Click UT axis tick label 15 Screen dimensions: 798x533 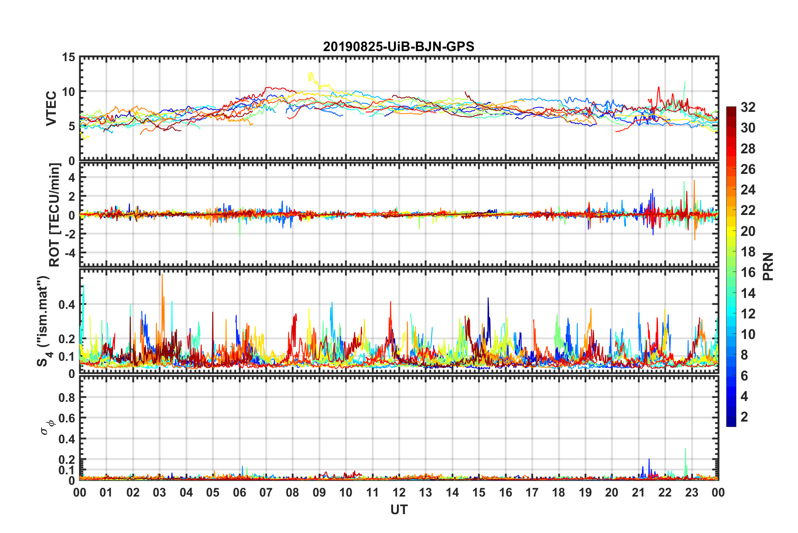click(479, 492)
